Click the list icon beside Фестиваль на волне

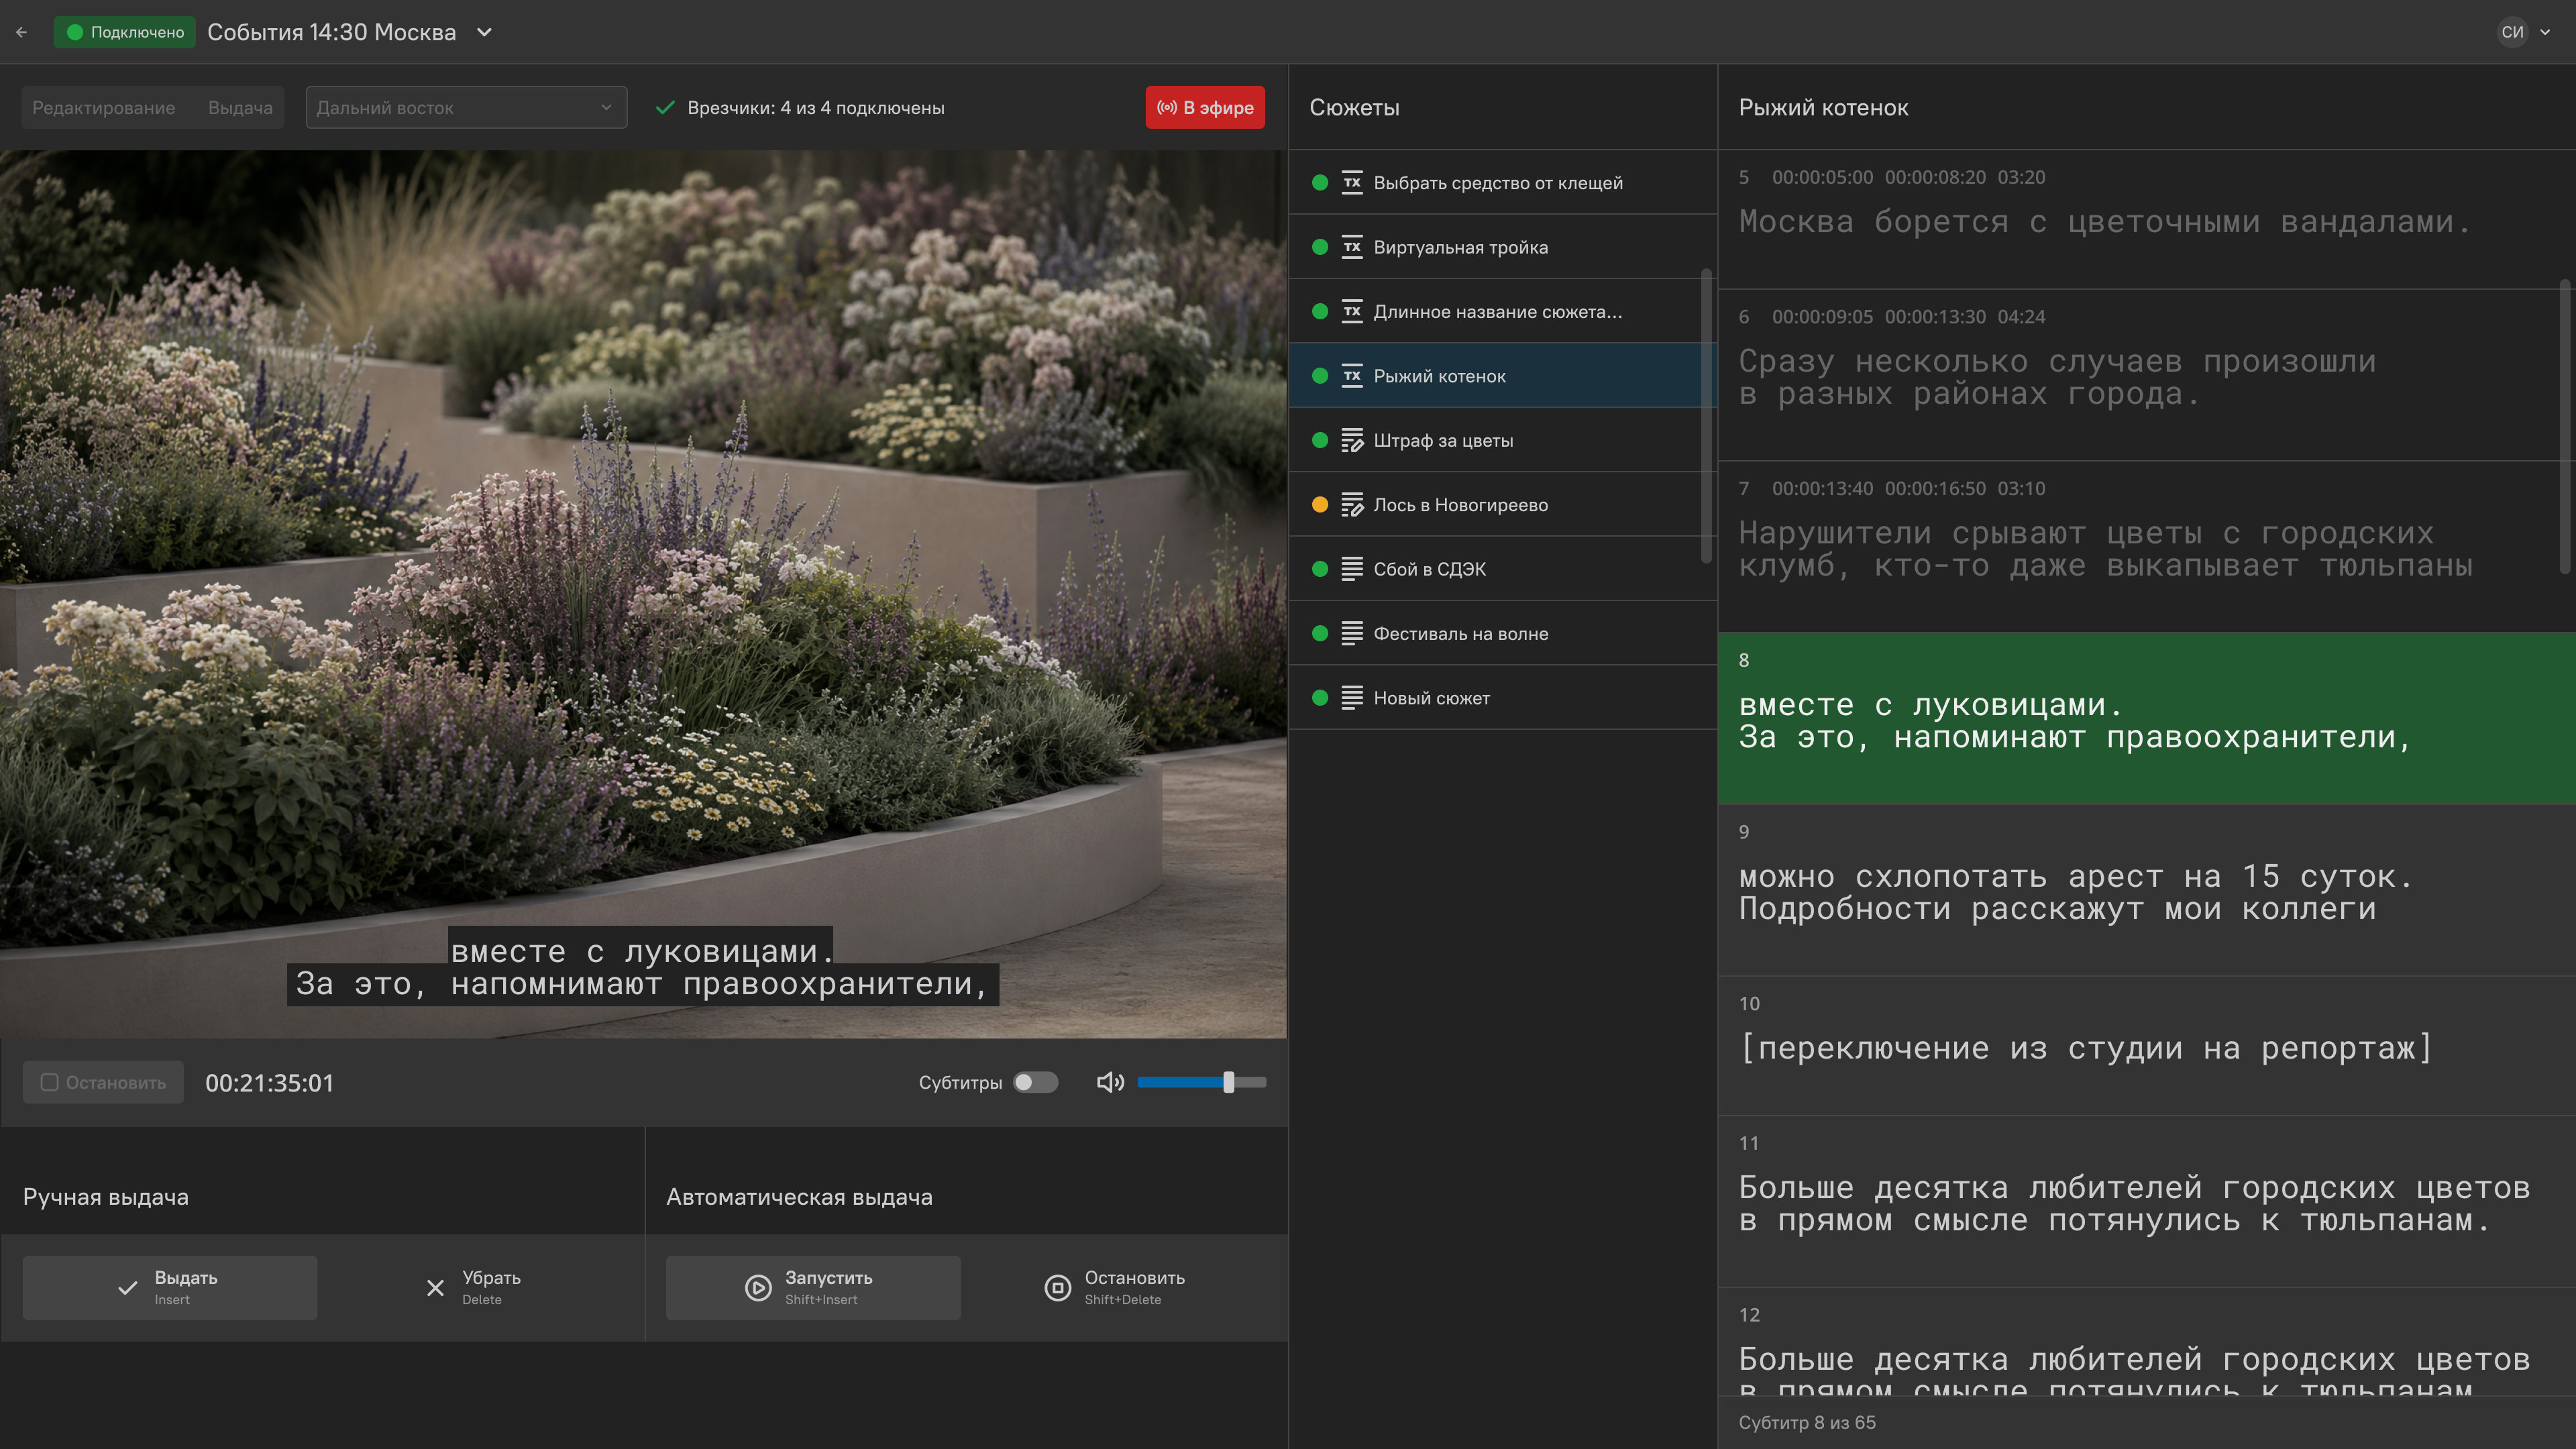(1352, 633)
